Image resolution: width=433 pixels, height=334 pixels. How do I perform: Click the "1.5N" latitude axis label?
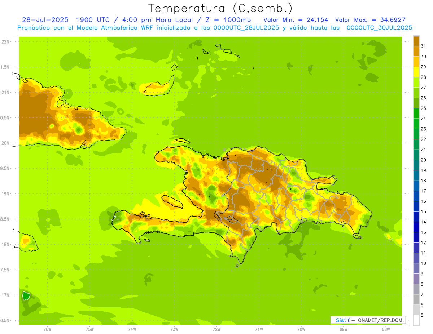(x=5, y=67)
